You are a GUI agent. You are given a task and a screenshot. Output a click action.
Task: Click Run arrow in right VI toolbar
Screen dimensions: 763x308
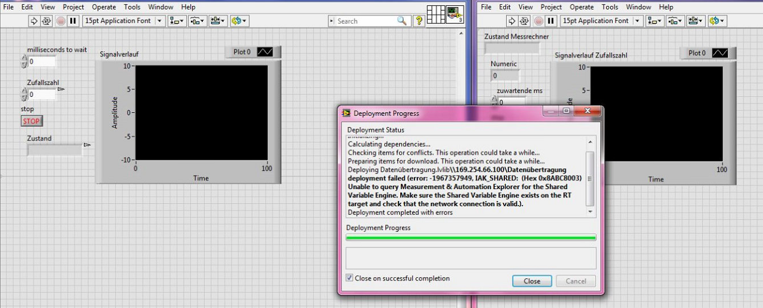512,21
